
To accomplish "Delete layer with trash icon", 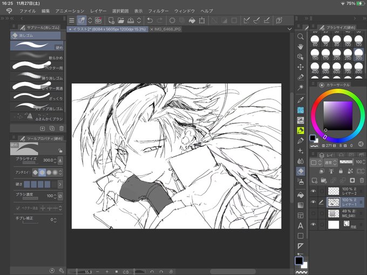I will (x=362, y=180).
